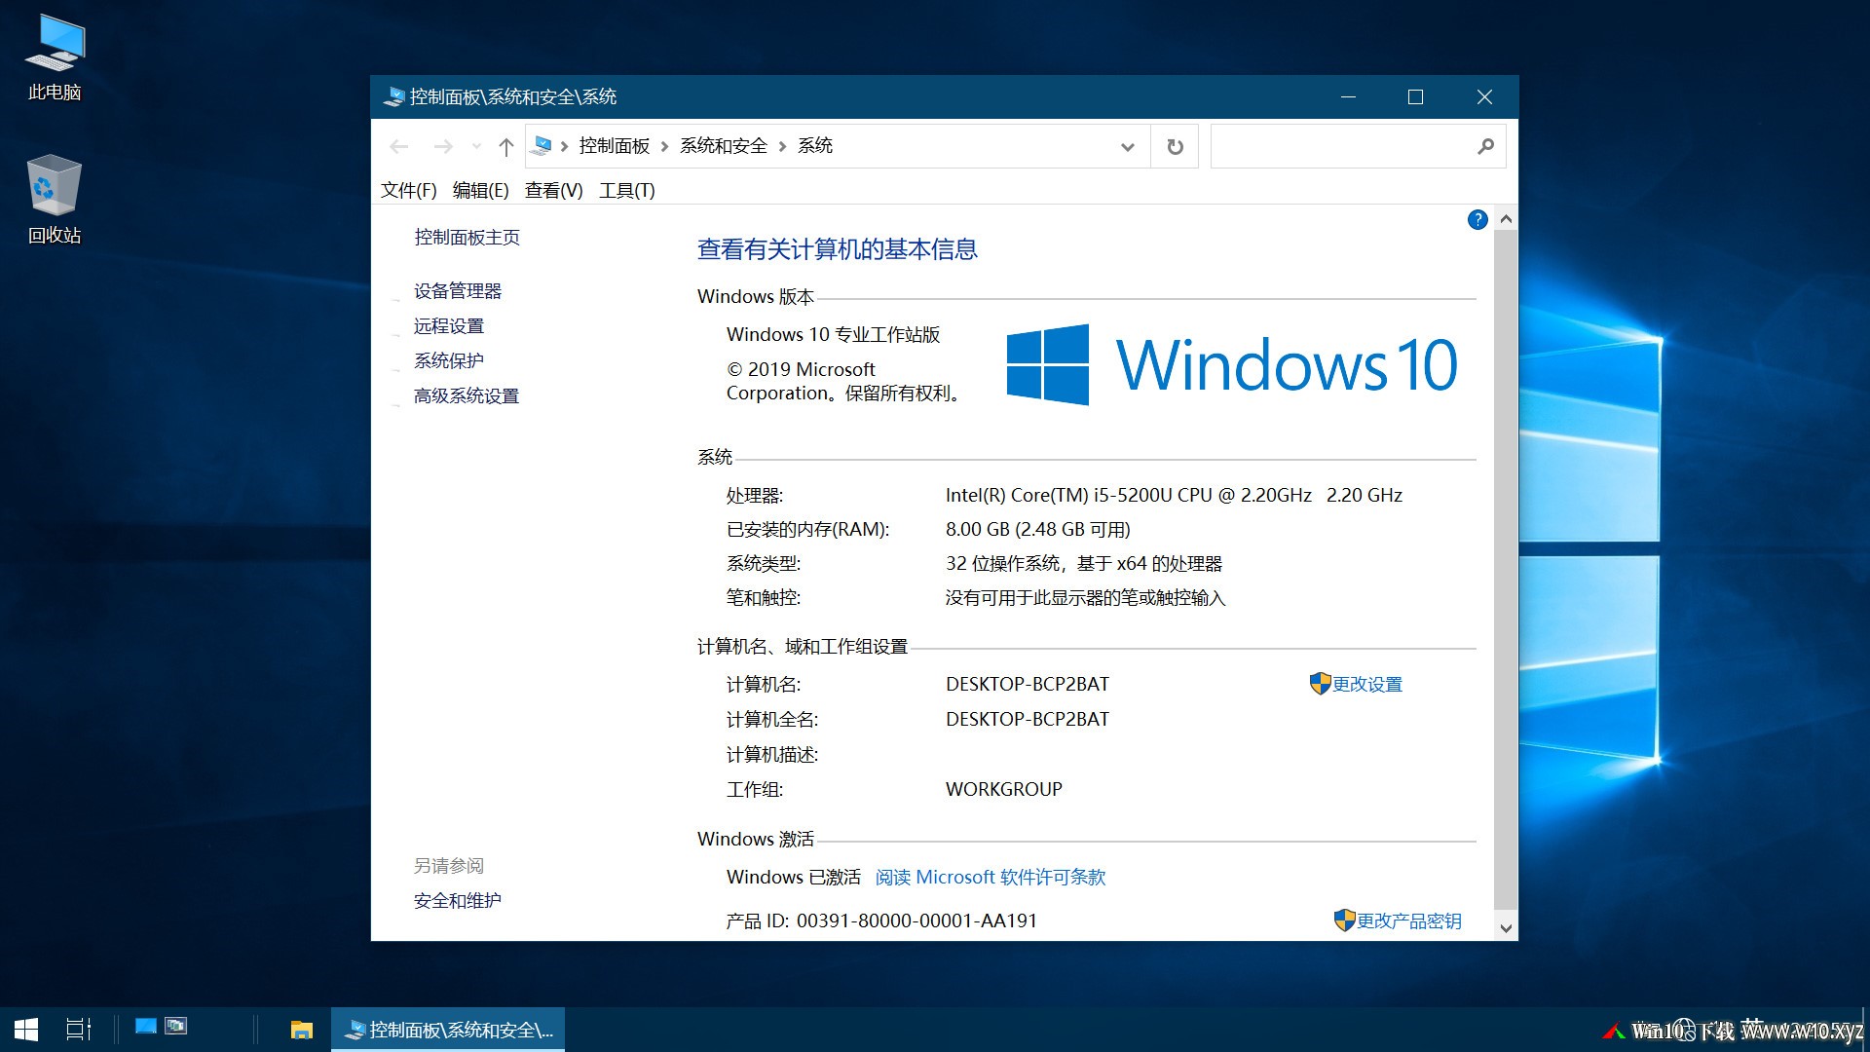Expand the chevron after 系统和安全 breadcrumb

[x=783, y=146]
